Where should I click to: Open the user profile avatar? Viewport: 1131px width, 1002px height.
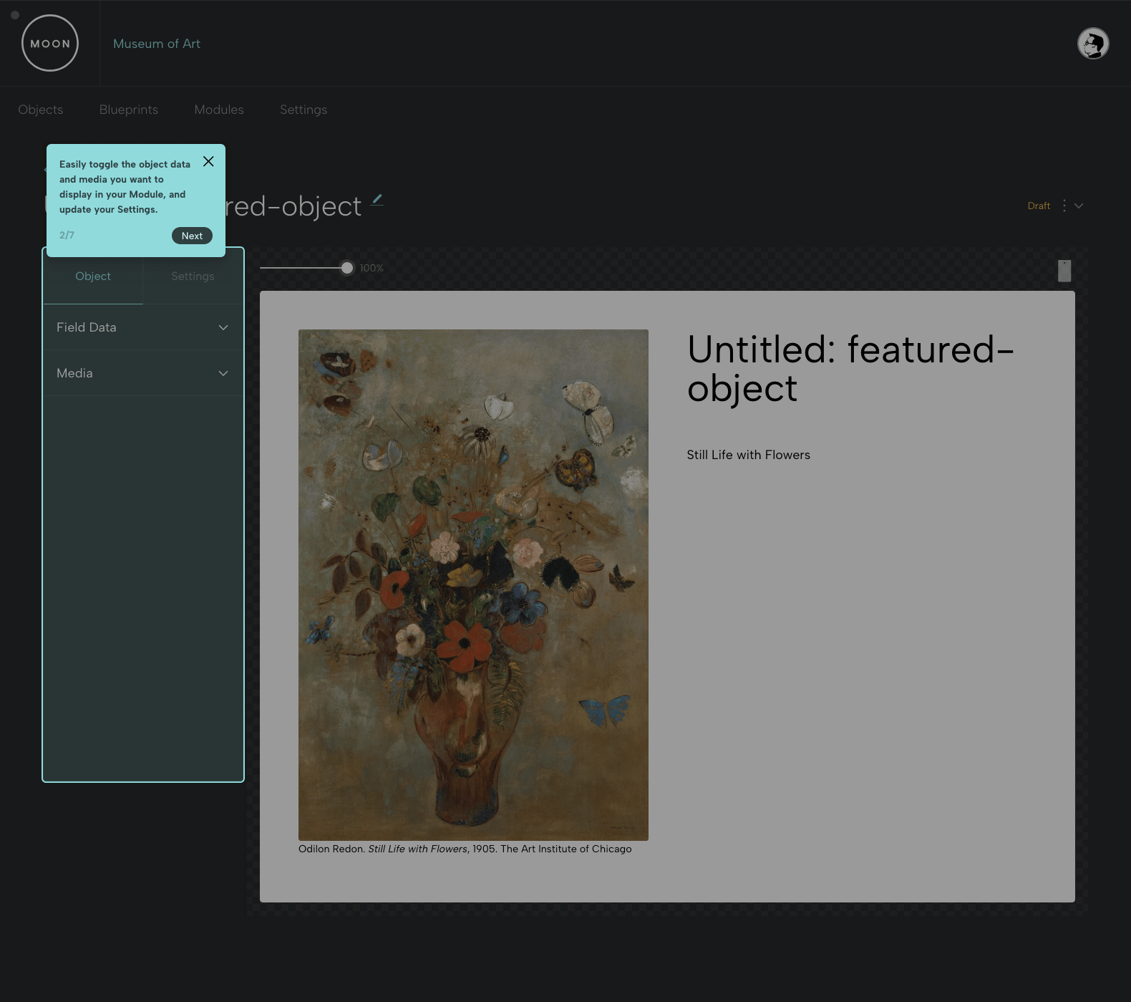click(1093, 44)
